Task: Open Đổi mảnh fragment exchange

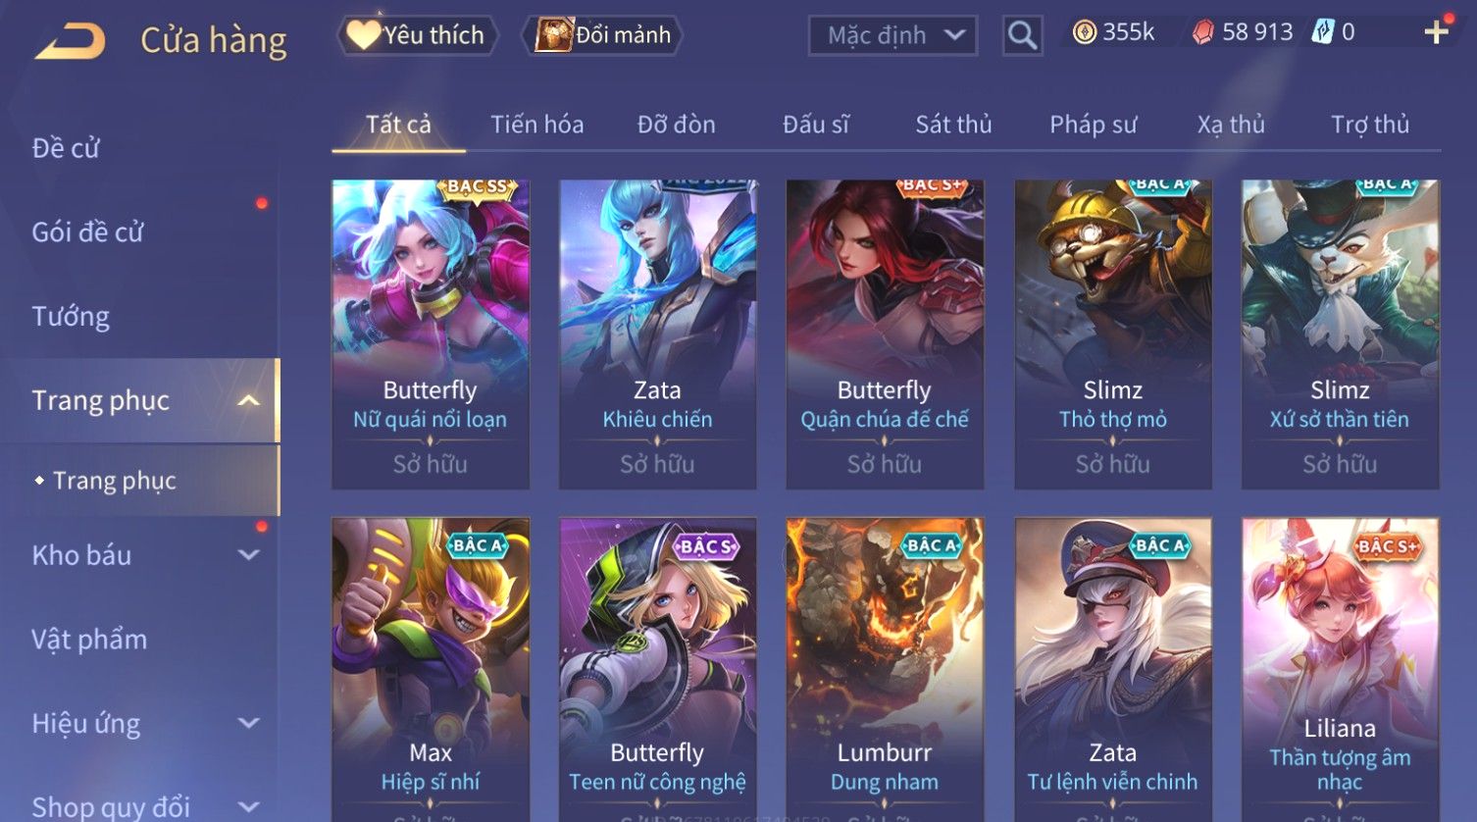Action: [x=604, y=35]
